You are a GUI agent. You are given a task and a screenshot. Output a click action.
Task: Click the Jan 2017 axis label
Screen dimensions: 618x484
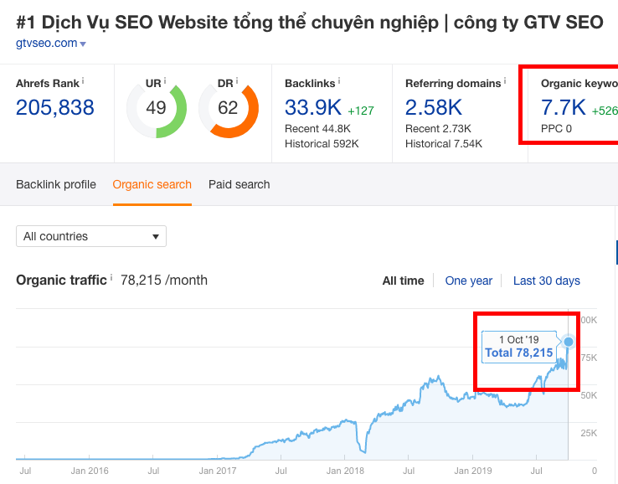click(218, 471)
